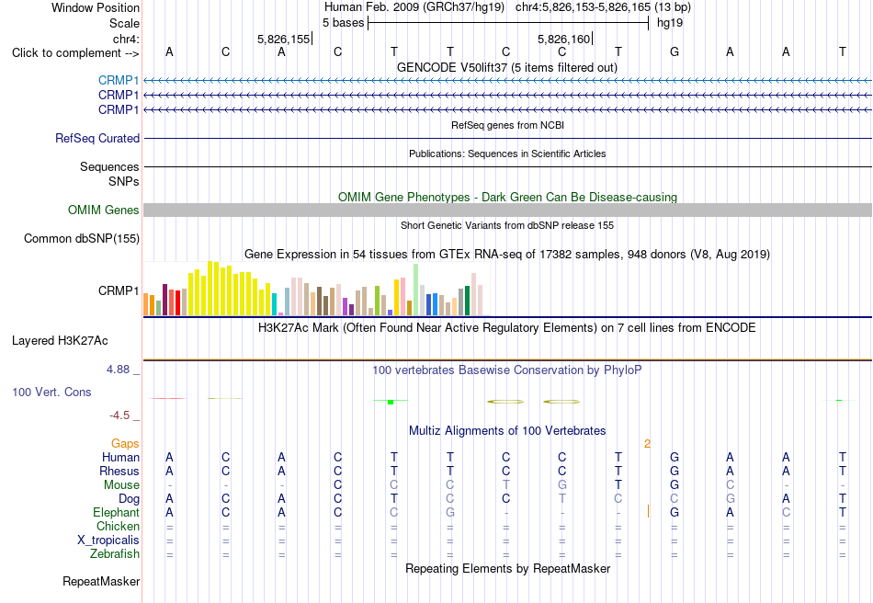This screenshot has width=873, height=603.
Task: Click the Gaps row label
Action: (x=125, y=443)
